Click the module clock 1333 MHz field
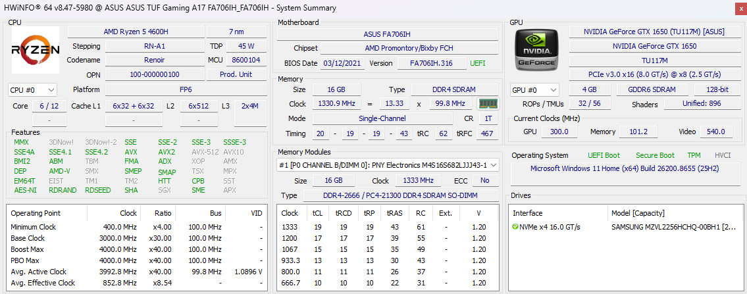The image size is (747, 294). point(418,181)
